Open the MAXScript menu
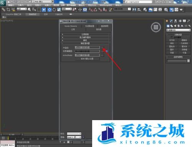This screenshot has width=192, height=147. pyautogui.click(x=106, y=5)
